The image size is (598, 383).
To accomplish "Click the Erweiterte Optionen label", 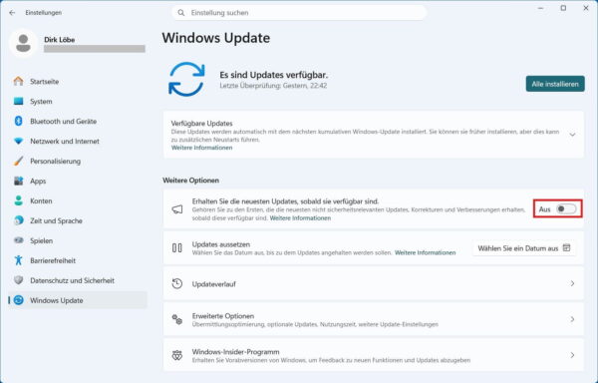I will [223, 316].
